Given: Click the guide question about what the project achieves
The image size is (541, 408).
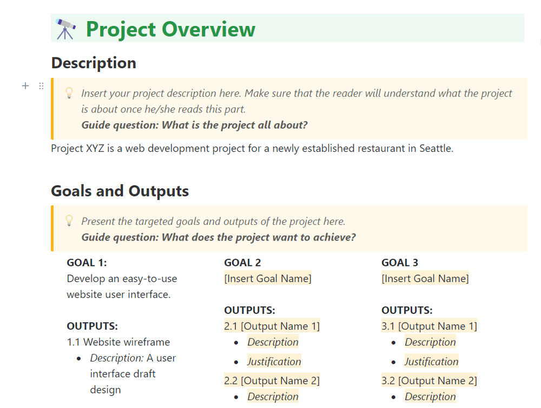Looking at the screenshot, I should [219, 237].
